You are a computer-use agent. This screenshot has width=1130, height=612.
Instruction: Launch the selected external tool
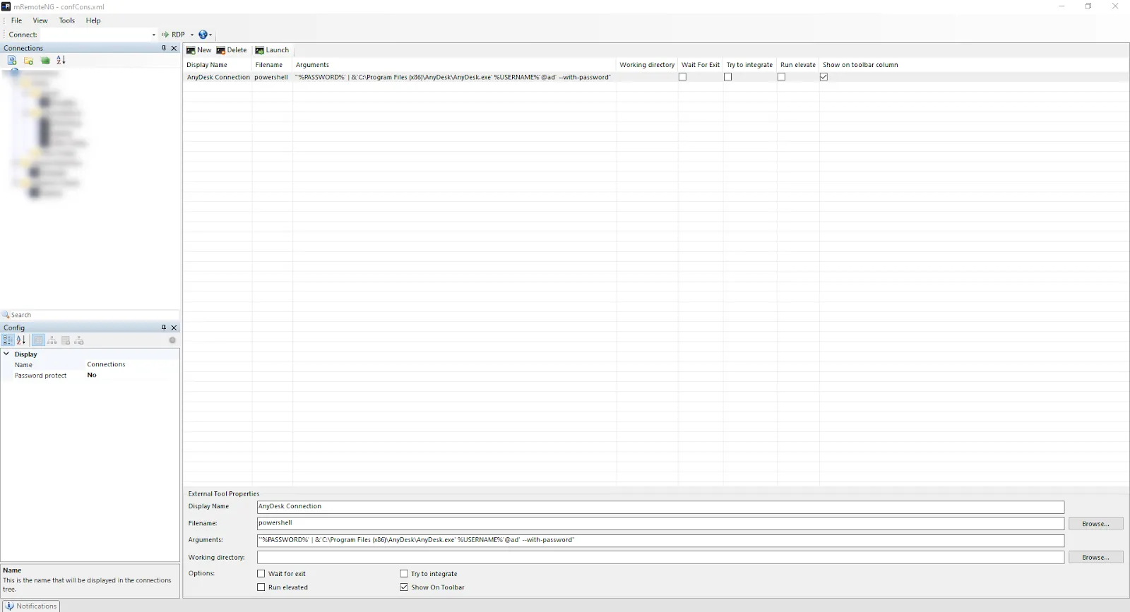(272, 50)
